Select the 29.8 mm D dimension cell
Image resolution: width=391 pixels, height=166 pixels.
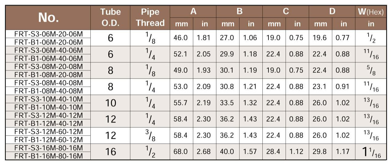[319, 152]
